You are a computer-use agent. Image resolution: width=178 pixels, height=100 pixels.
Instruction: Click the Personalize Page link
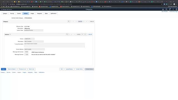[173, 12]
